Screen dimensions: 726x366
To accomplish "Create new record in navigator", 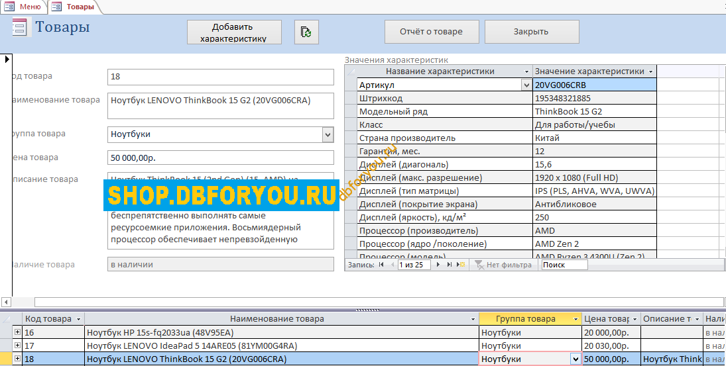I will point(461,265).
